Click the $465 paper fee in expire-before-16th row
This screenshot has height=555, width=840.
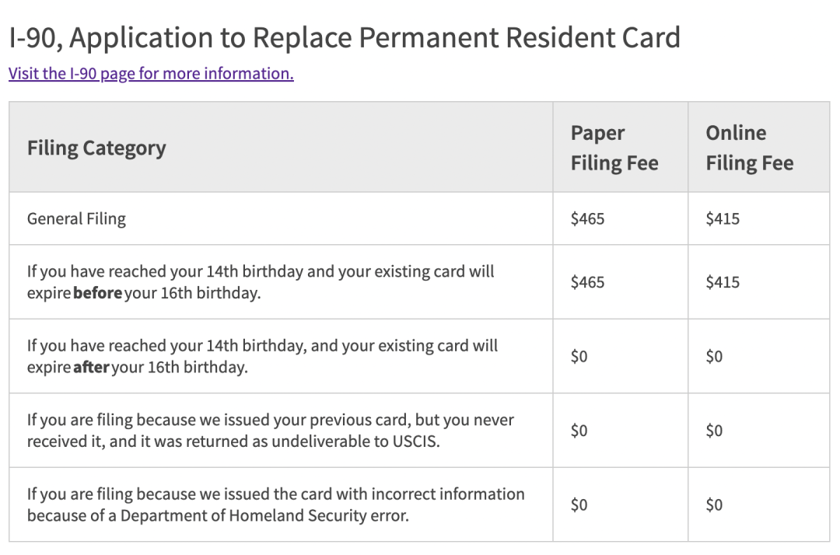[587, 282]
